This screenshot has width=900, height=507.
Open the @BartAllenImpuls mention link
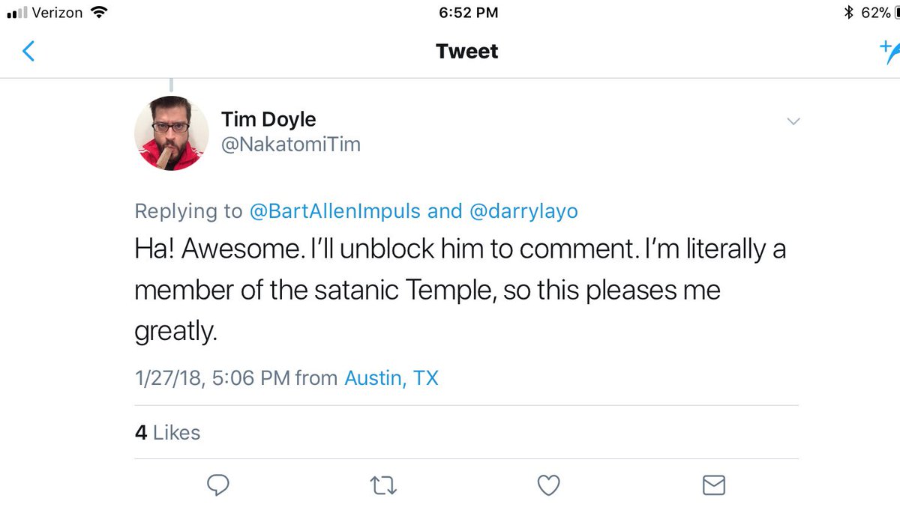[335, 212]
